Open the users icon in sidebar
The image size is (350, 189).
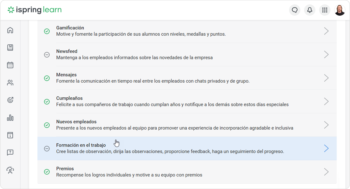10,83
